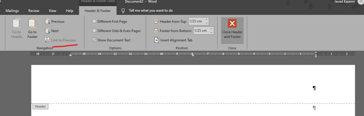The width and height of the screenshot is (364, 116).
Task: Jump to Next header section
Action: (52, 31)
